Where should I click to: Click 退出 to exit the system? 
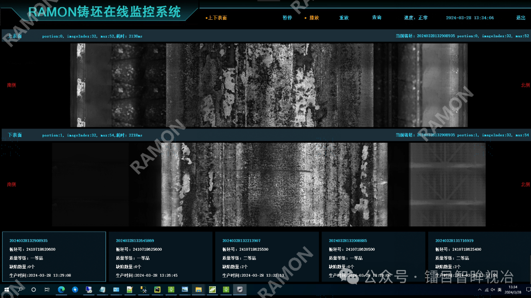point(521,18)
